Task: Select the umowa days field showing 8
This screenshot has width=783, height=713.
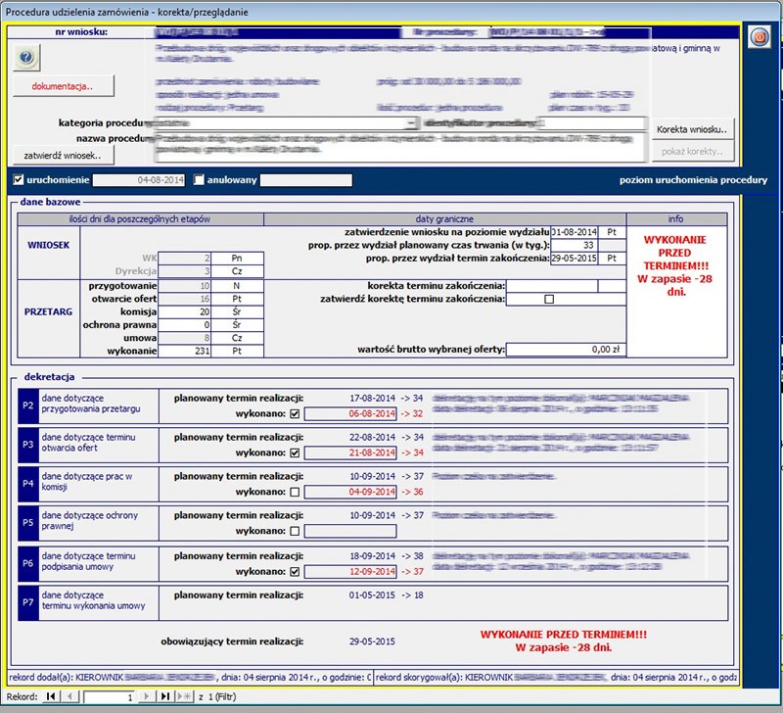Action: [x=184, y=338]
